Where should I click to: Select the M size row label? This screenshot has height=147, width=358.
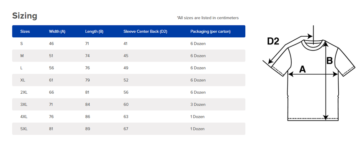[x=22, y=56]
